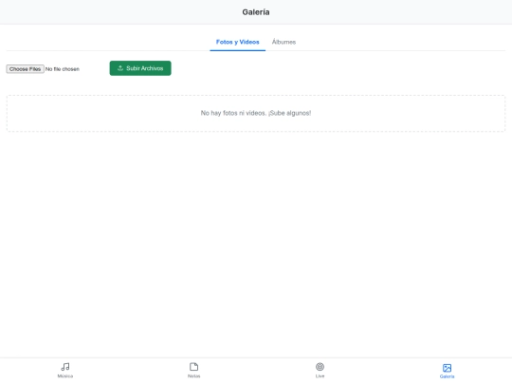Tap the blue Galería label in bottom bar
Viewport: 512px width, 384px height.
pyautogui.click(x=447, y=376)
